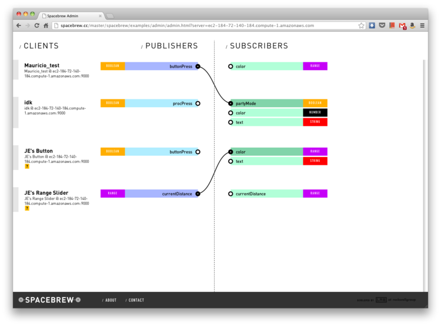Click the Spacebrew logo in footer
The image size is (441, 326).
tap(49, 300)
